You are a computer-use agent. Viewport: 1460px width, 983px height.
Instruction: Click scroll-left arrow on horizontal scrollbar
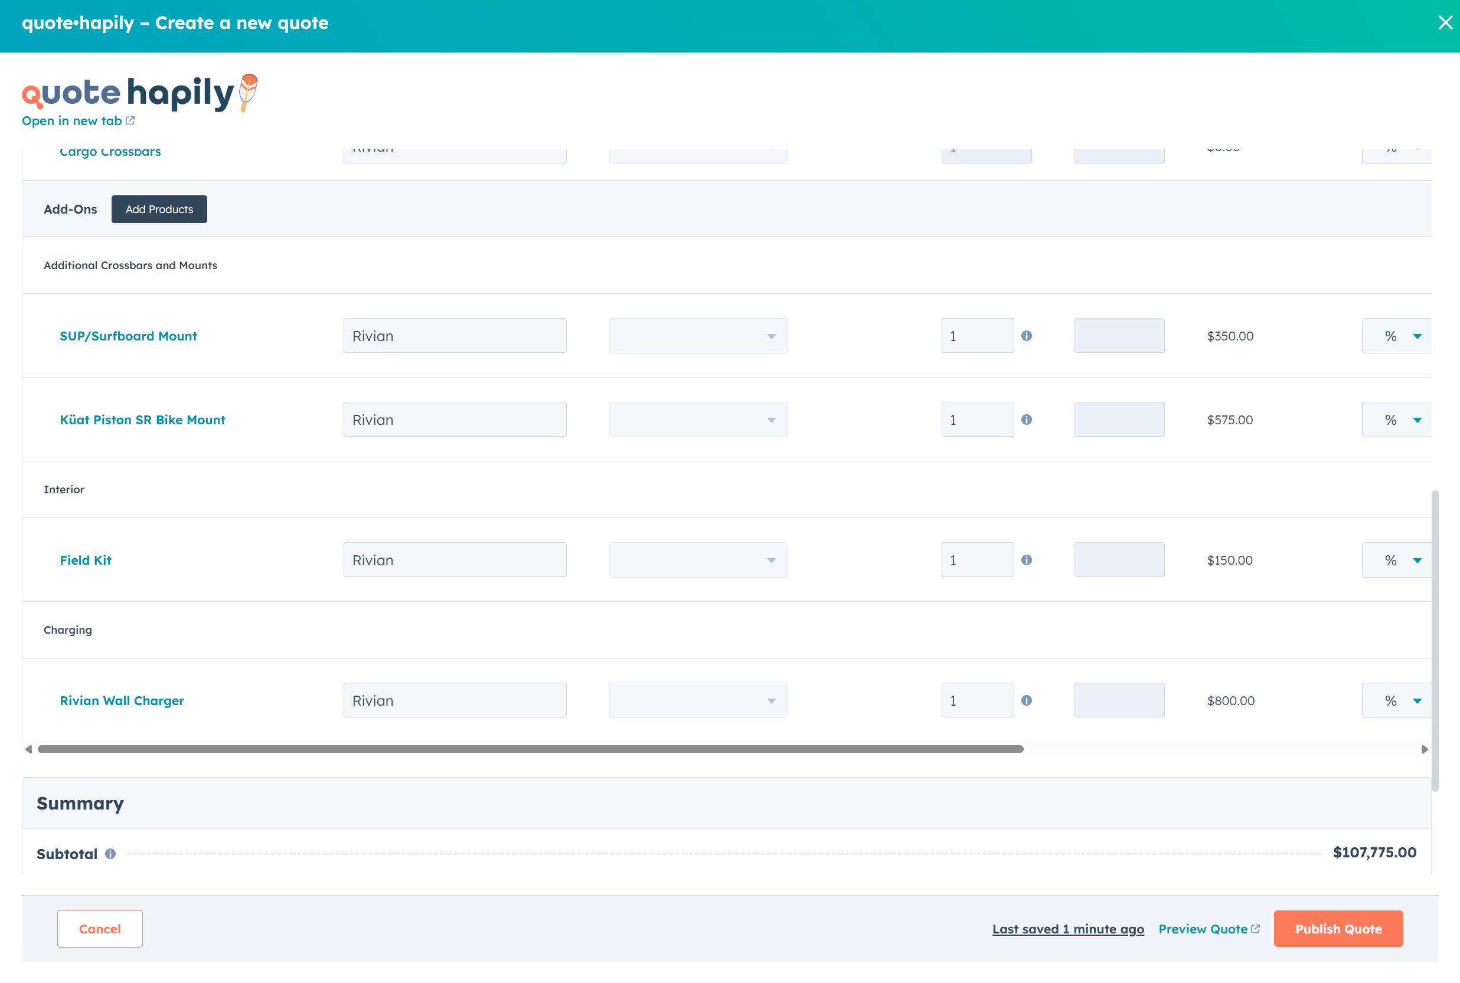(x=28, y=749)
